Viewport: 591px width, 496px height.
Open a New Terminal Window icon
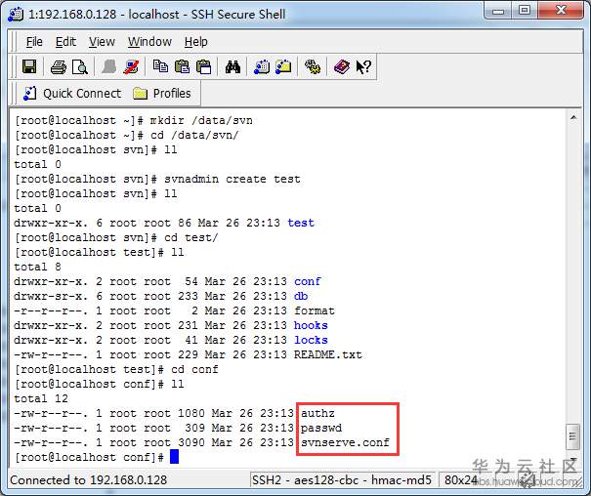click(x=262, y=66)
